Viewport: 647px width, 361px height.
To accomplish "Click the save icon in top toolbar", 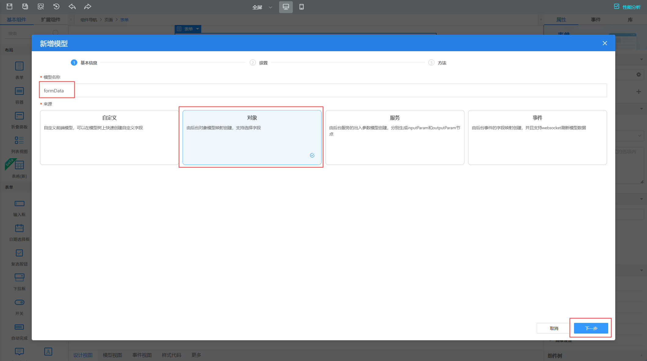I will [9, 6].
